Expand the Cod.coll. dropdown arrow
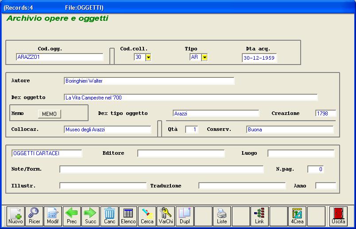356x229 pixels. [x=148, y=57]
